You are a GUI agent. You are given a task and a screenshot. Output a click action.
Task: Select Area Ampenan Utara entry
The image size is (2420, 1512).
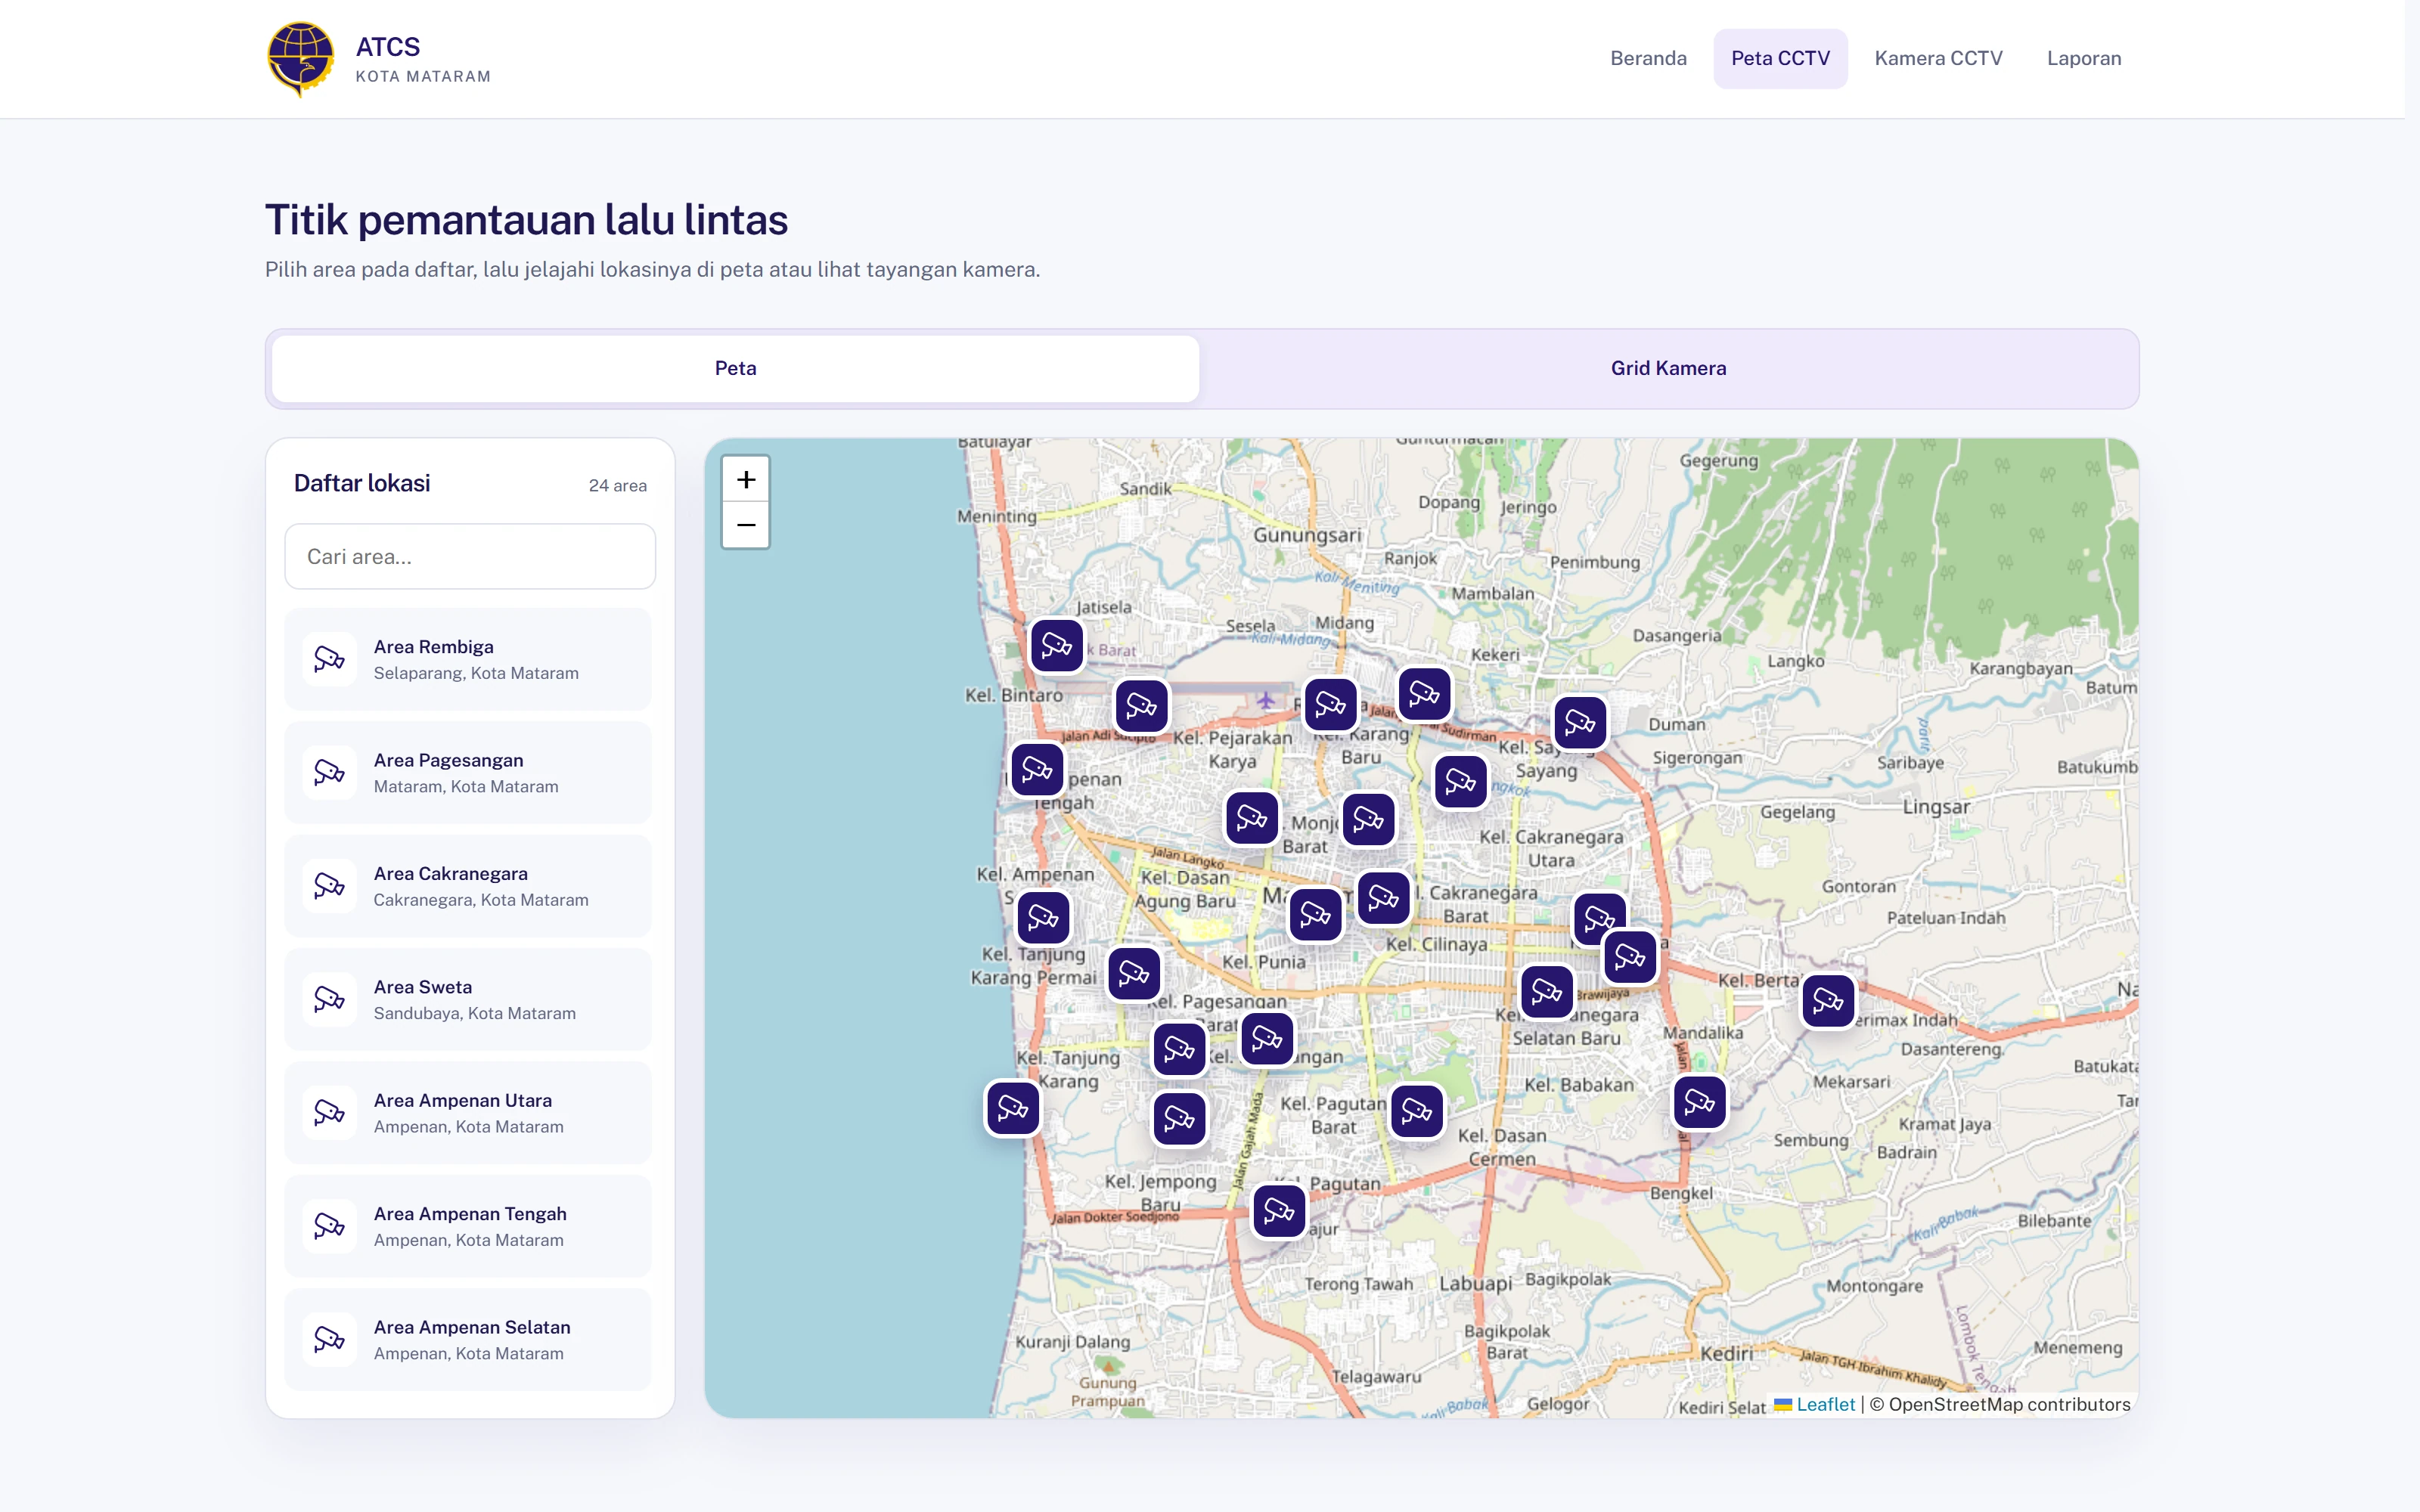468,1112
